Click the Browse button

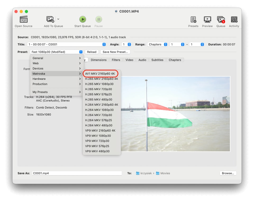pyautogui.click(x=228, y=173)
